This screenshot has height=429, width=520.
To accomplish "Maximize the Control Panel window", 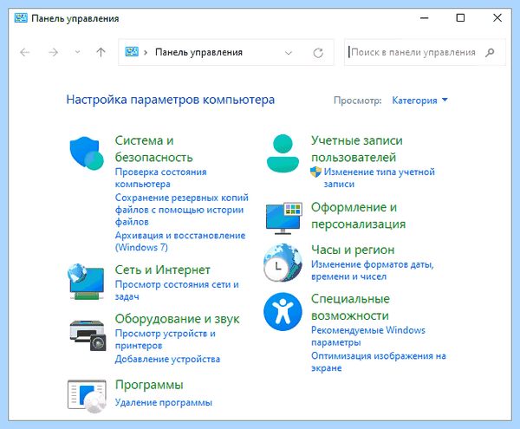I will click(x=460, y=18).
